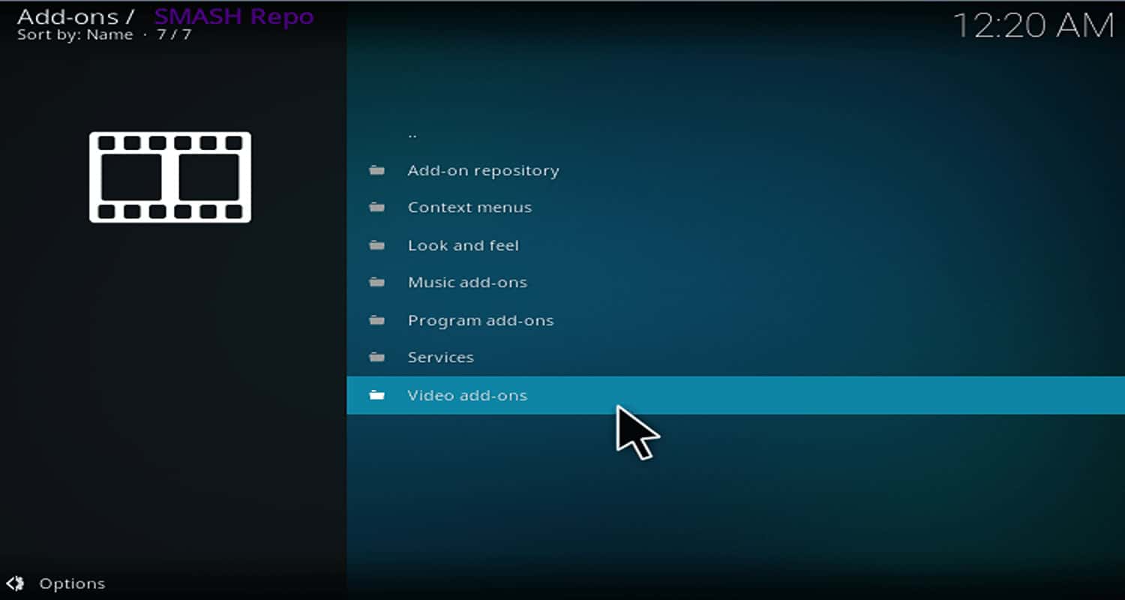
Task: Open Add-on repository category
Action: (x=735, y=170)
